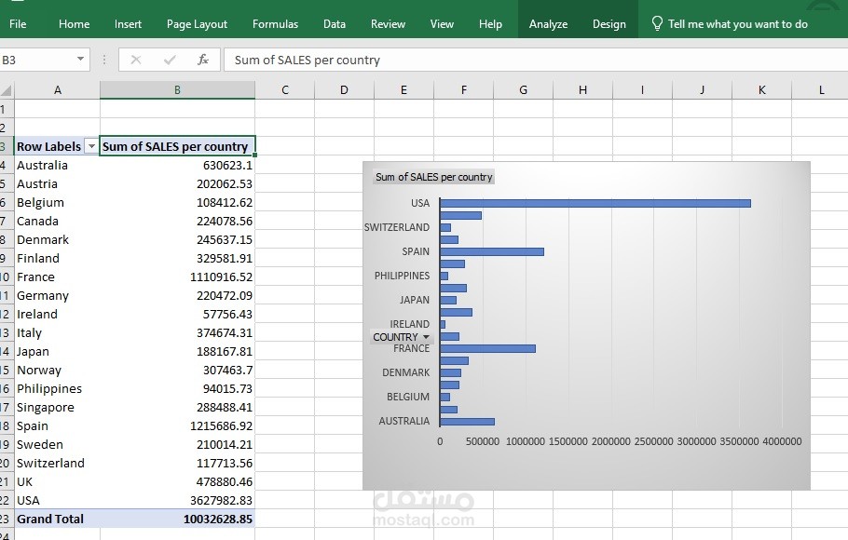The image size is (848, 540).
Task: Select the Denmark row label cell
Action: click(57, 239)
